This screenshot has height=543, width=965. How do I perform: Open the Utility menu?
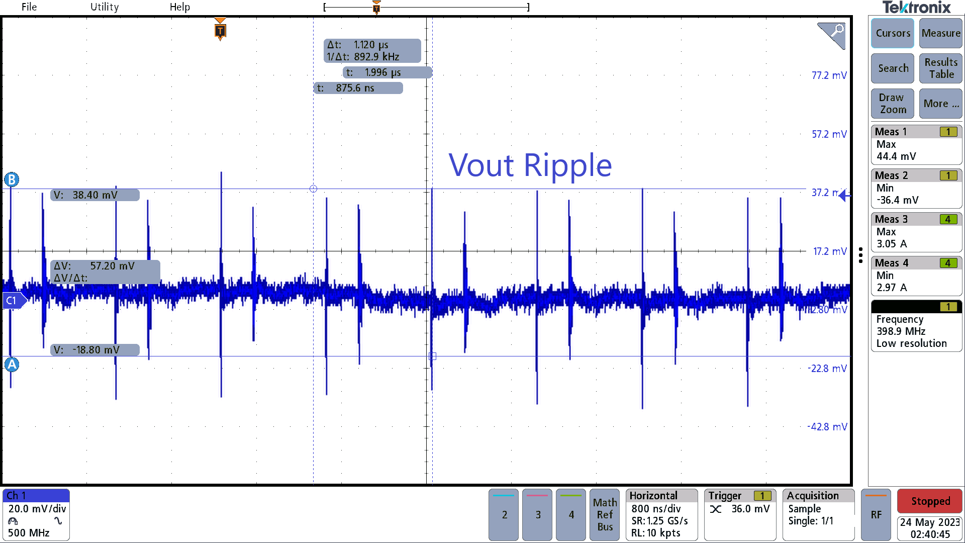pyautogui.click(x=104, y=7)
